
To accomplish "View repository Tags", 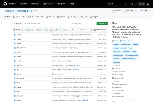I will tap(37, 24).
